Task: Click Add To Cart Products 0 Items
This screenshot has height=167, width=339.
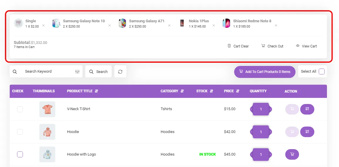Action: [265, 71]
